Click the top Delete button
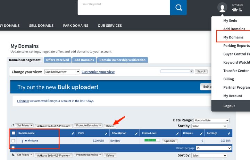The width and height of the screenshot is (250, 160). click(110, 126)
